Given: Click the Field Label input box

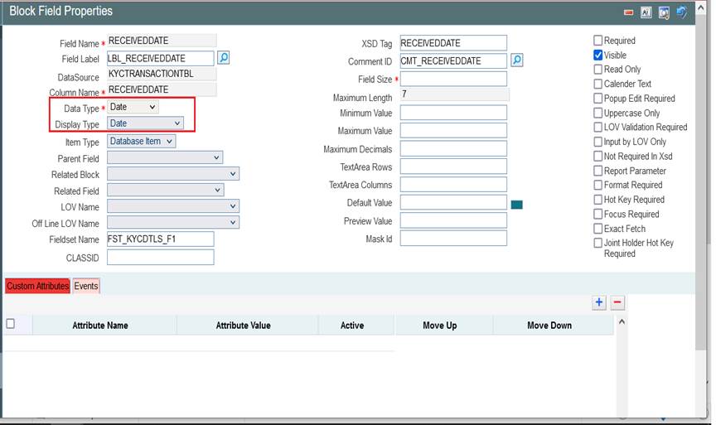Looking at the screenshot, I should (160, 59).
